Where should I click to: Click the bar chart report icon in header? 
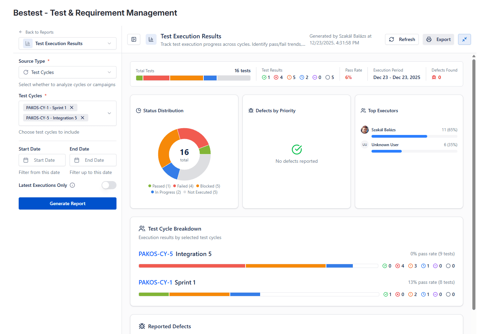pos(151,39)
